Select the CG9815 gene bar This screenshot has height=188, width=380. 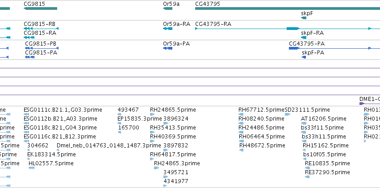41,8
